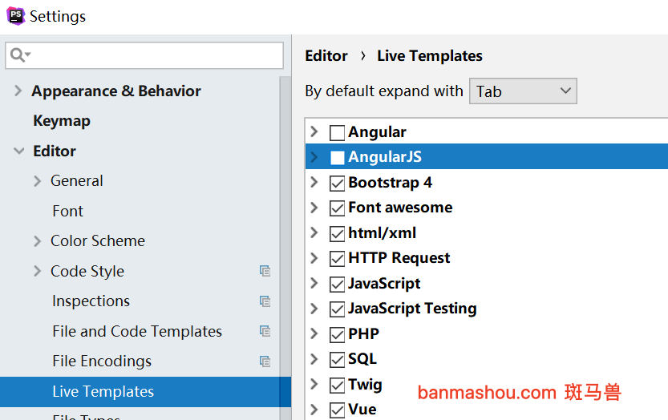This screenshot has height=420, width=668.
Task: Open File Encodings settings
Action: coord(102,361)
